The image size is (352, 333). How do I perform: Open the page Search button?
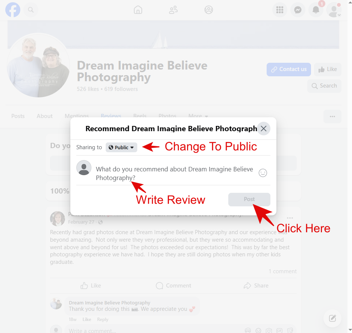tap(324, 86)
